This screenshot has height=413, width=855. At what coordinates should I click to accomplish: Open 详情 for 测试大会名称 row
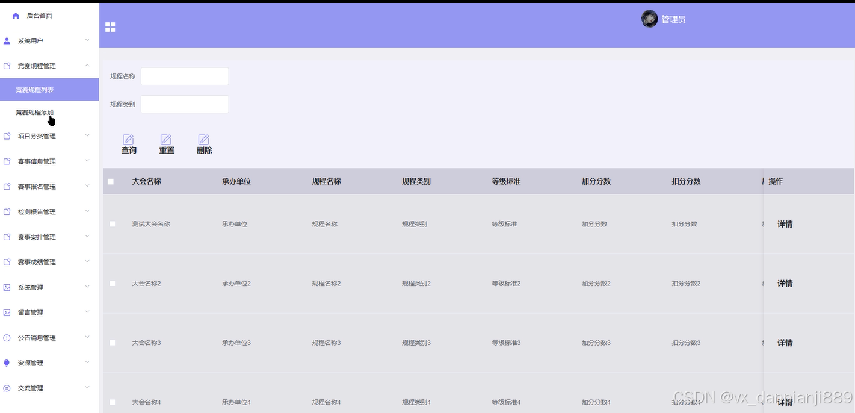coord(785,224)
